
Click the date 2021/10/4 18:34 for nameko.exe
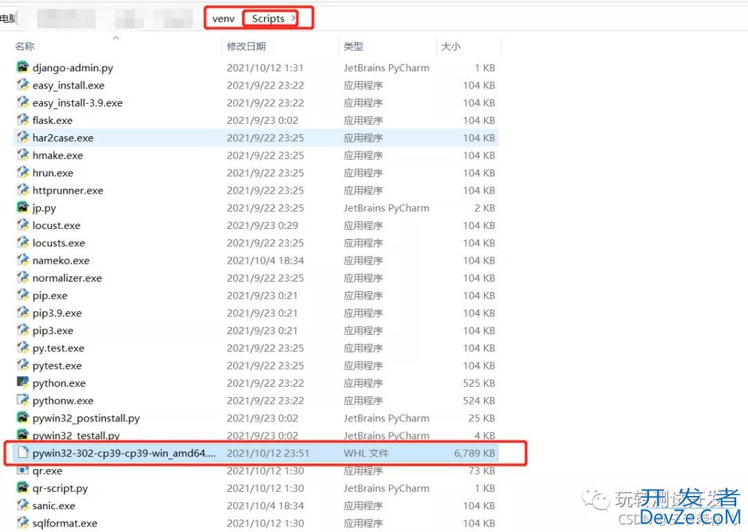265,260
